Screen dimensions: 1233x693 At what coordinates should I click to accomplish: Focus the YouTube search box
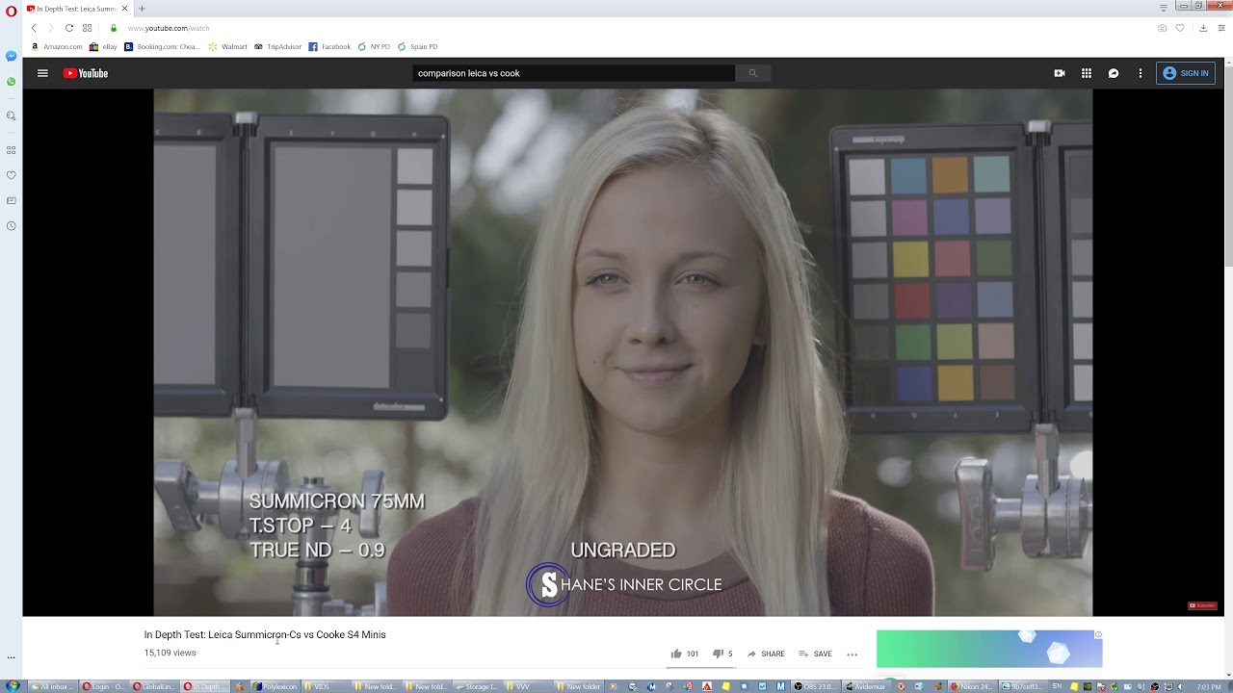click(574, 73)
